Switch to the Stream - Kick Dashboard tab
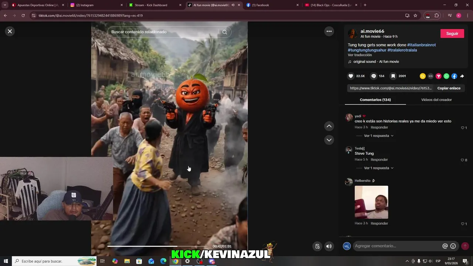The image size is (473, 266). tap(154, 5)
